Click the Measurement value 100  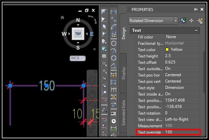(x=168, y=126)
